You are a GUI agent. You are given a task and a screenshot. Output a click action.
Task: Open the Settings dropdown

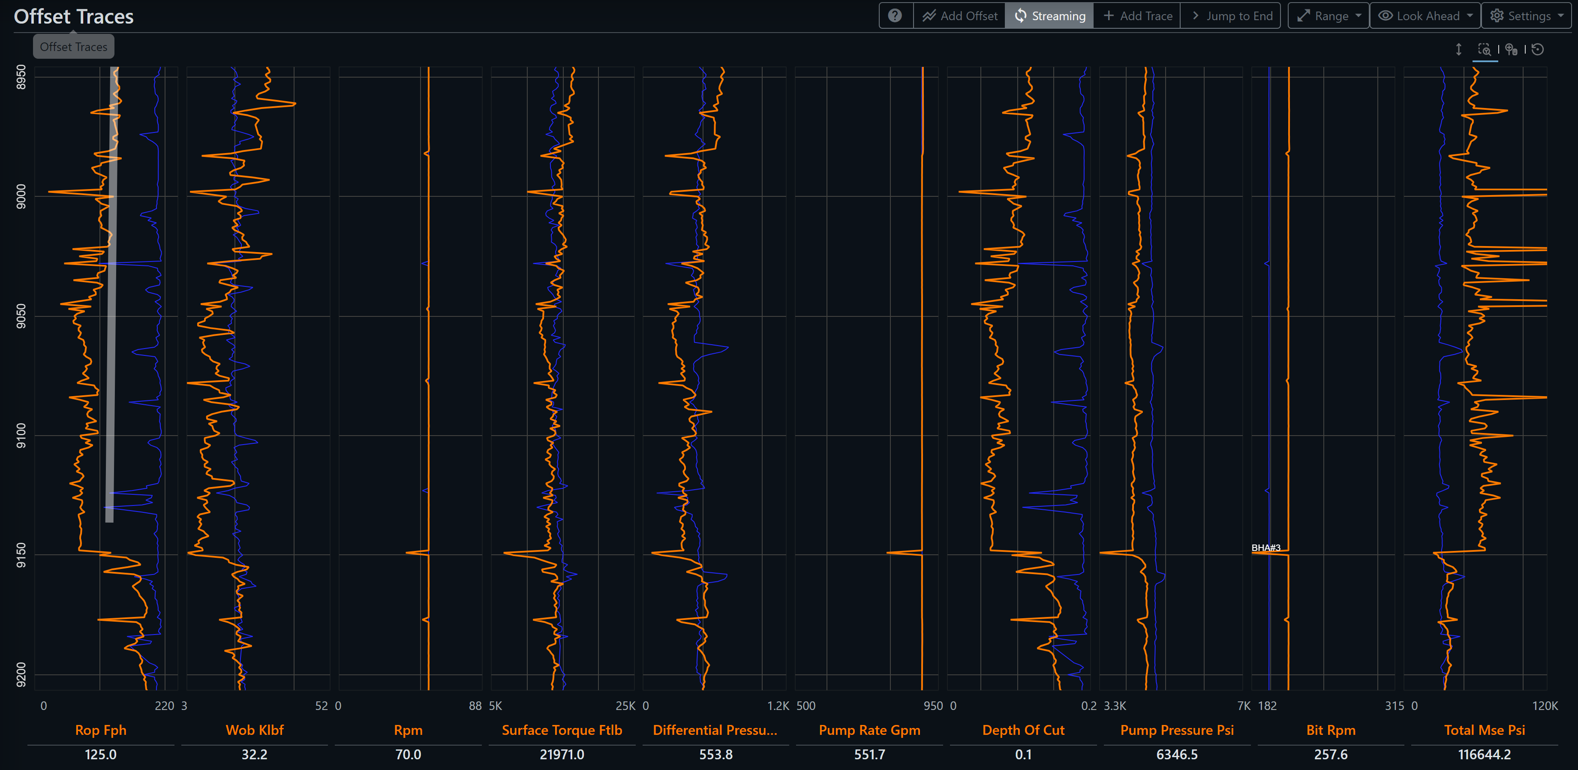coord(1527,16)
